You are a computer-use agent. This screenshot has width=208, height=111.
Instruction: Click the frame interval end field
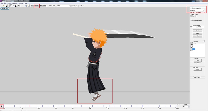coord(201,27)
